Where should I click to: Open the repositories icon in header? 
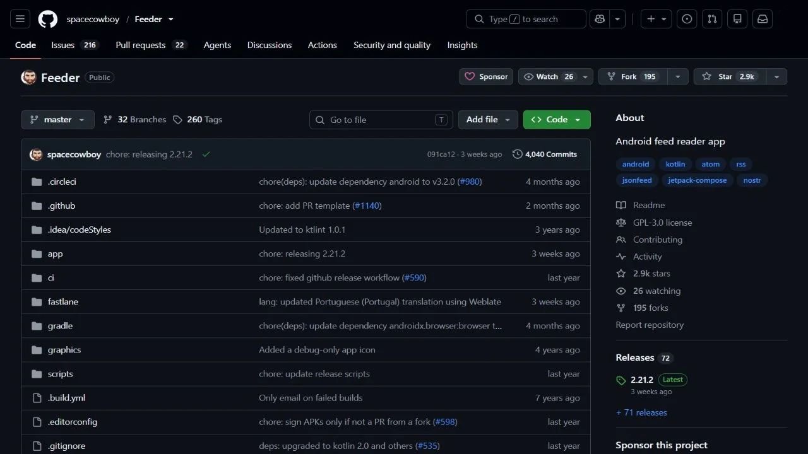(737, 19)
